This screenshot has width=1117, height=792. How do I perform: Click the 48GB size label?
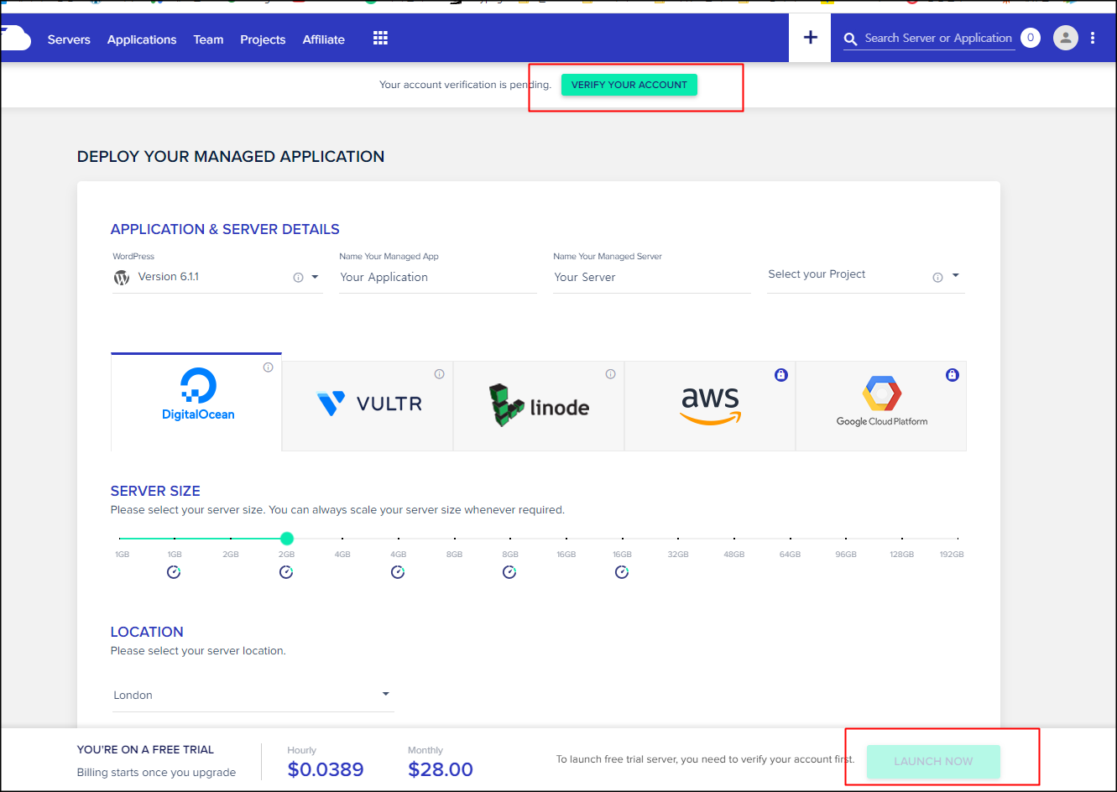pos(734,555)
